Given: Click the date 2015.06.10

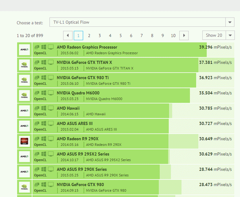Looking at the screenshot, I should point(70,84).
